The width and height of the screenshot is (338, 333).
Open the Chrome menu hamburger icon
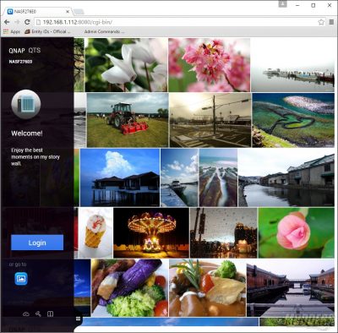[x=331, y=22]
